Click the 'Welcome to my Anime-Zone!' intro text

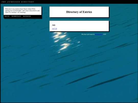pyautogui.click(x=22, y=11)
